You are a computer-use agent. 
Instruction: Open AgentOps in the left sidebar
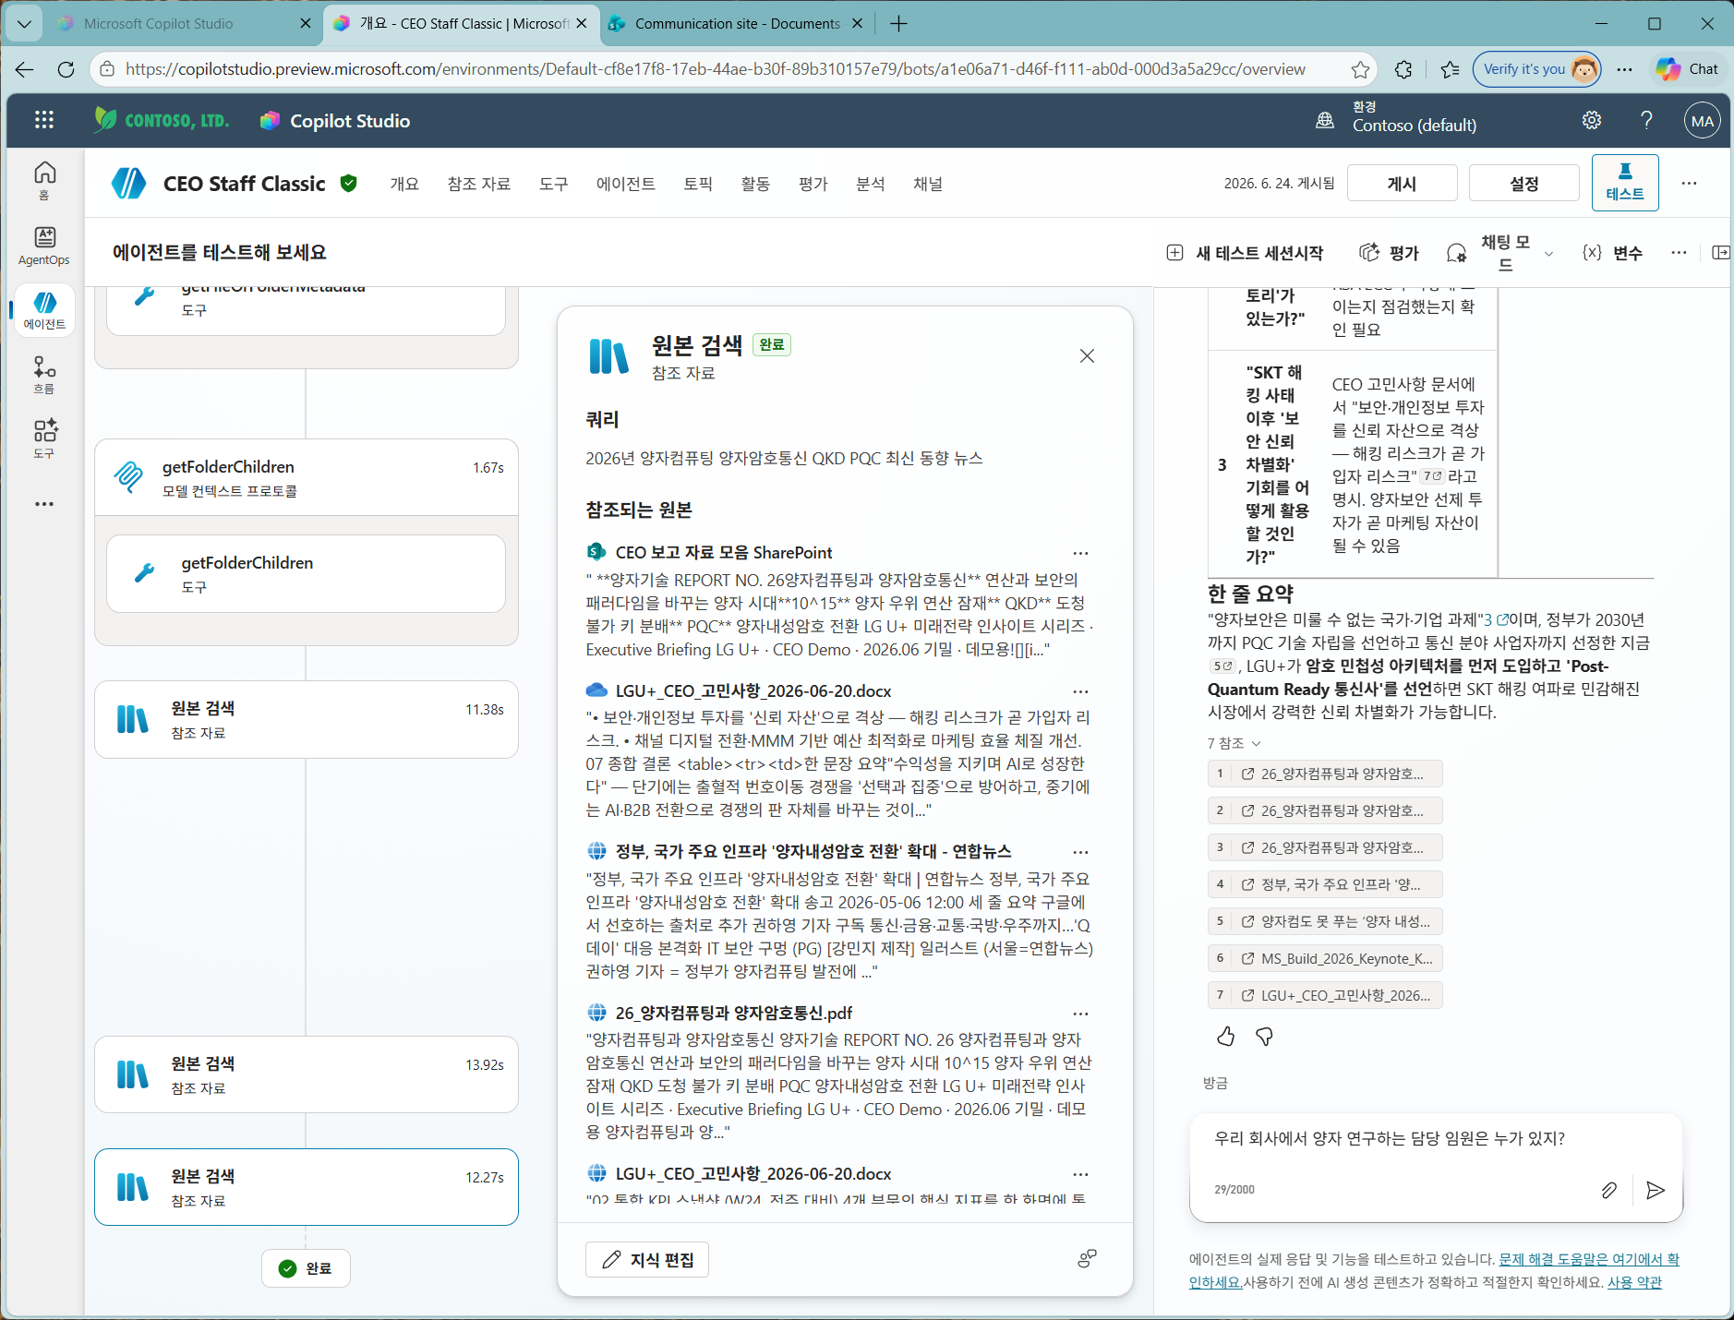(44, 246)
